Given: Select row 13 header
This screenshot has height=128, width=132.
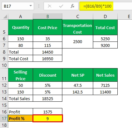Looking at the screenshot, I should point(4,92).
